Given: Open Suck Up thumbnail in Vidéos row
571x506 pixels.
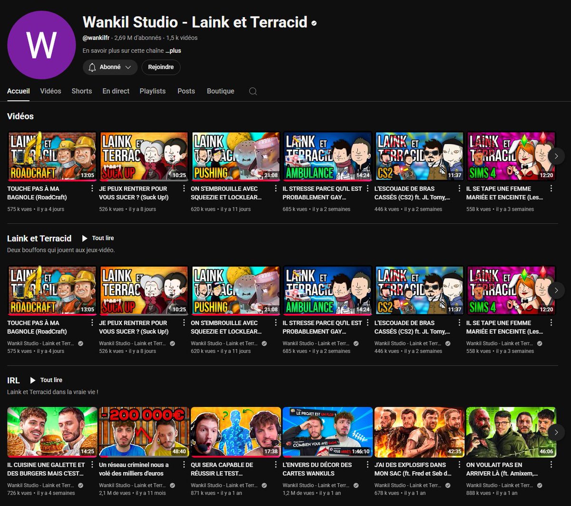Looking at the screenshot, I should (x=144, y=156).
